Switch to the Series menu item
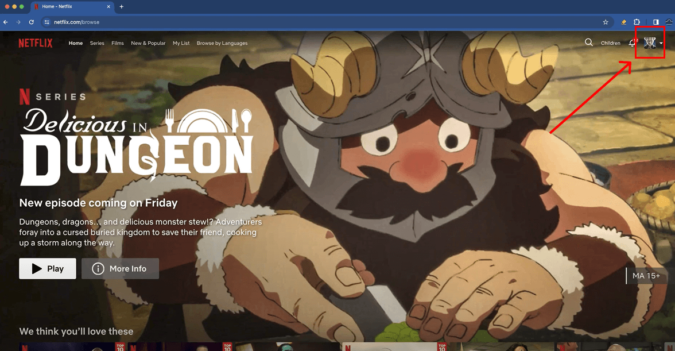 click(96, 43)
